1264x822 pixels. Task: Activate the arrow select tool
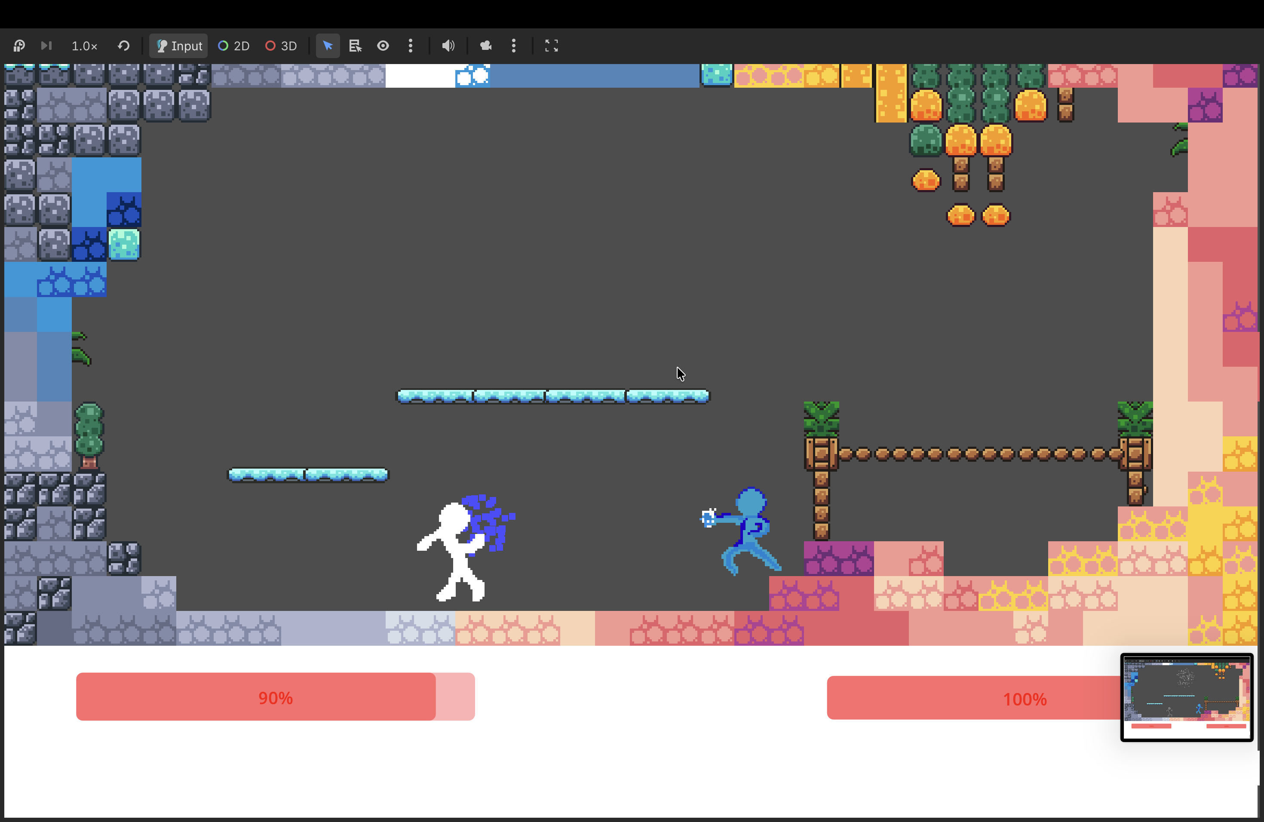328,46
